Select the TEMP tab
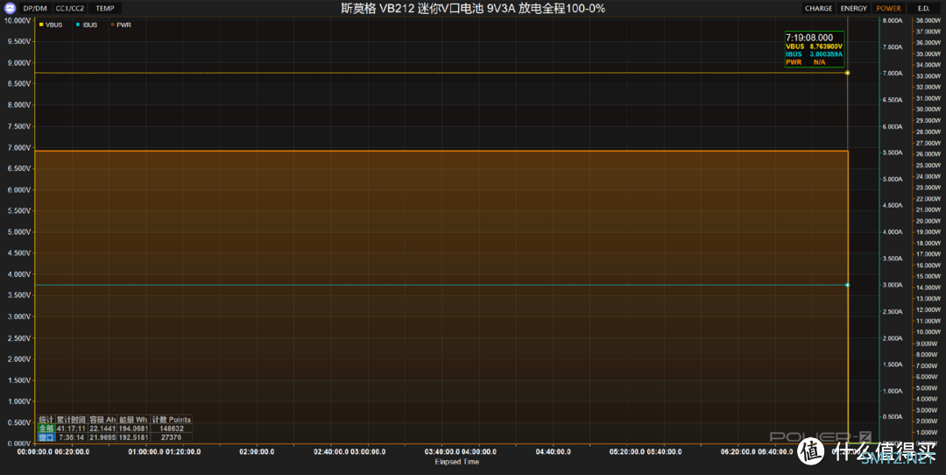 pyautogui.click(x=105, y=9)
